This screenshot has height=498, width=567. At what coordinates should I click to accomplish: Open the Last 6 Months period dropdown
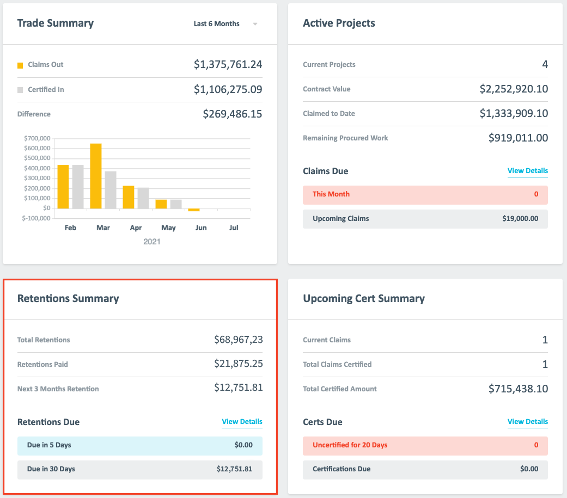click(x=225, y=24)
